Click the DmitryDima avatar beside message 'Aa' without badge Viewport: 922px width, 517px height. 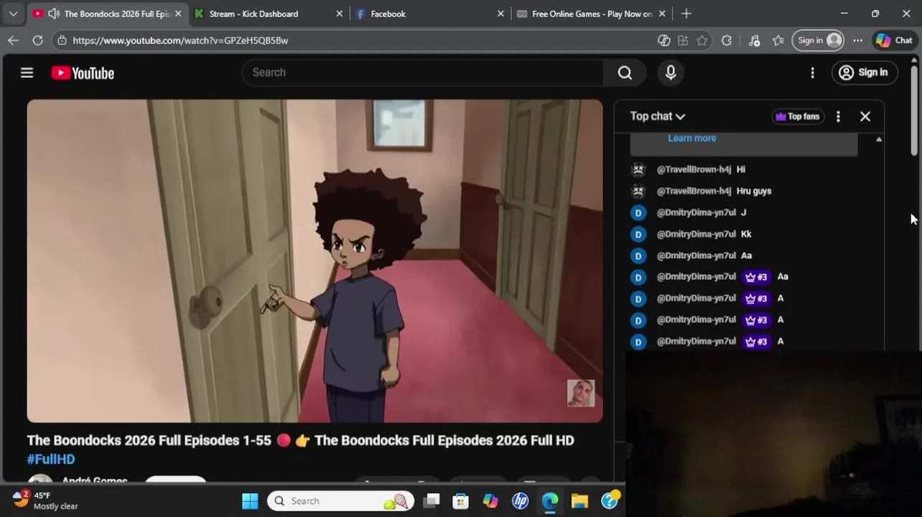[x=638, y=256]
